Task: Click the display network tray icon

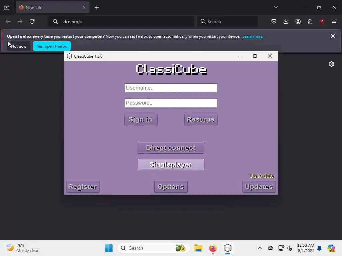Action: [x=281, y=248]
